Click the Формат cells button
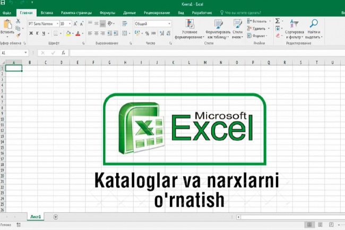Image resolution: width=345 pixels, height=230 pixels. click(x=257, y=36)
